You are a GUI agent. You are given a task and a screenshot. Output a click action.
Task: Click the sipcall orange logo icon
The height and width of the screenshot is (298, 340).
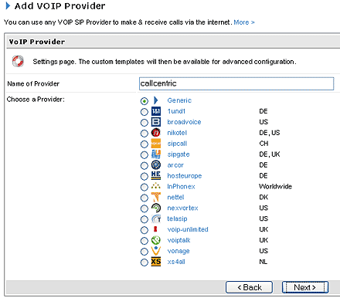point(156,144)
